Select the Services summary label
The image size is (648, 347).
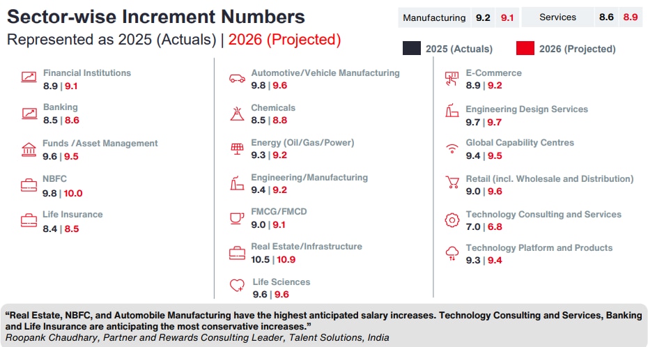(557, 17)
